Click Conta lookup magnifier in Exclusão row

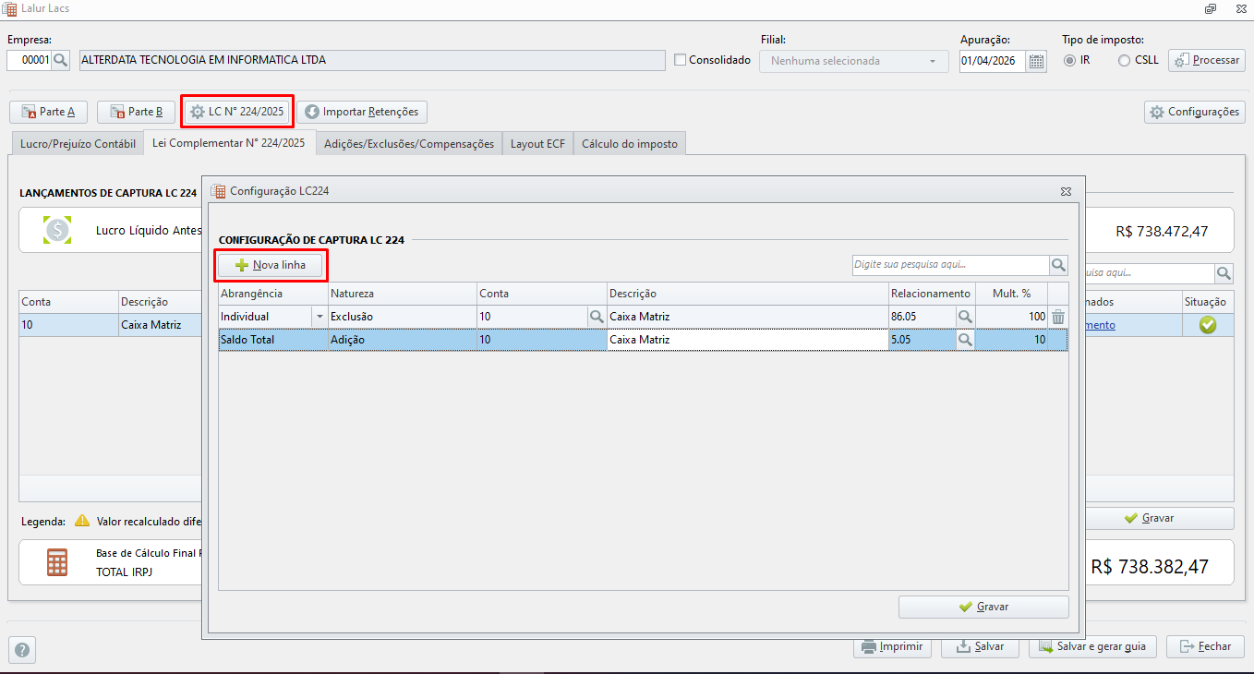click(x=597, y=317)
